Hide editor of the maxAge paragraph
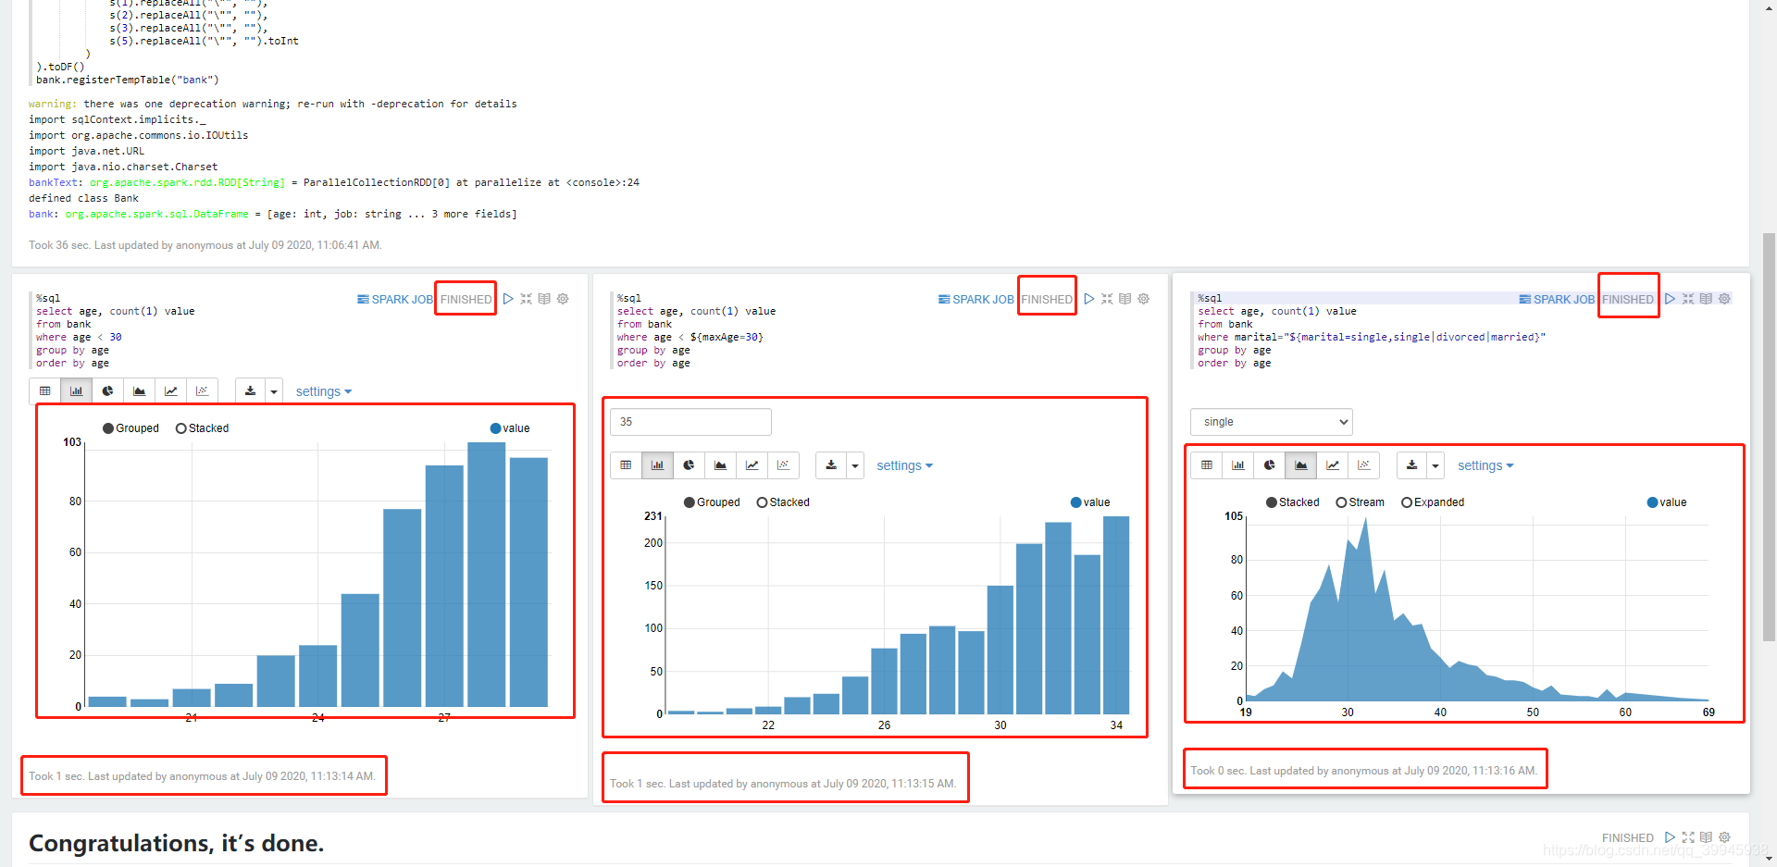 pyautogui.click(x=1107, y=299)
